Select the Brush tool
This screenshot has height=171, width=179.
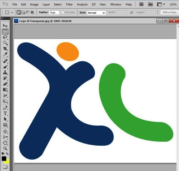coord(5,67)
